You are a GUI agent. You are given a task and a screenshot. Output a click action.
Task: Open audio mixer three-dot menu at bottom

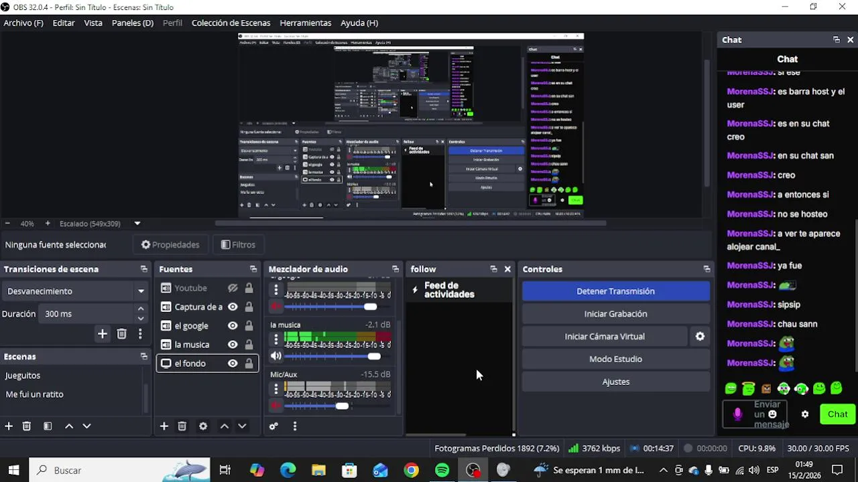[294, 426]
